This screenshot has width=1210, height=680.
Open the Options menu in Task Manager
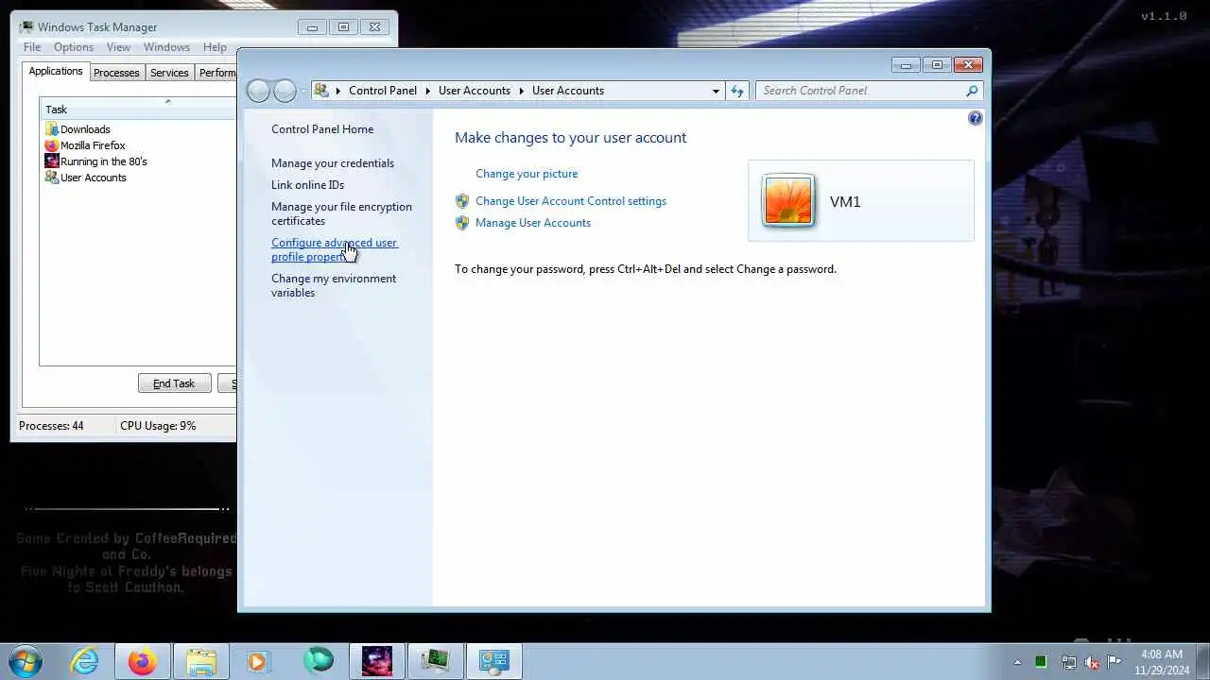click(74, 47)
